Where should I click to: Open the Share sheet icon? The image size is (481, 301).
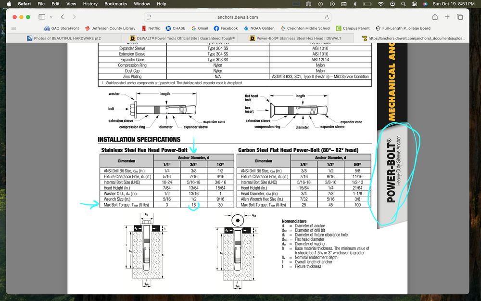[x=435, y=17]
